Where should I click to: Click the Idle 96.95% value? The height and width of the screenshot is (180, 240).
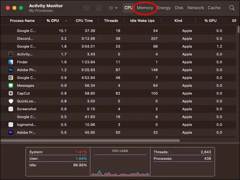(80, 165)
